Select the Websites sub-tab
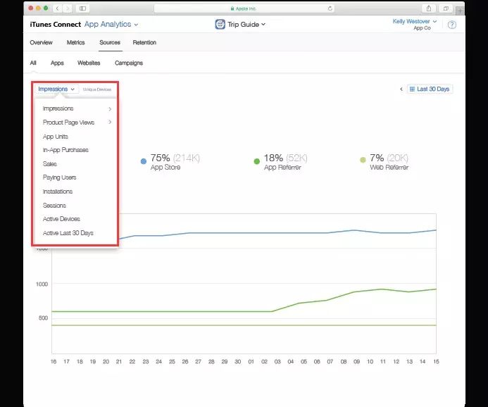Image resolution: width=488 pixels, height=407 pixels. pos(89,63)
